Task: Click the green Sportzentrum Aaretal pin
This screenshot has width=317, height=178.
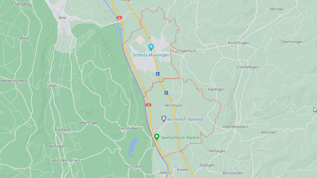Action: [x=157, y=137]
